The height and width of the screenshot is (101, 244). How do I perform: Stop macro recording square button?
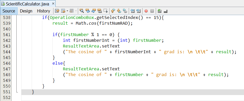pyautogui.click(x=152, y=11)
